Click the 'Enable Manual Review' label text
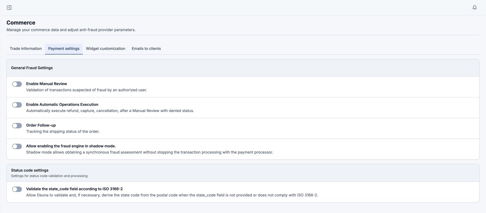 (x=46, y=84)
